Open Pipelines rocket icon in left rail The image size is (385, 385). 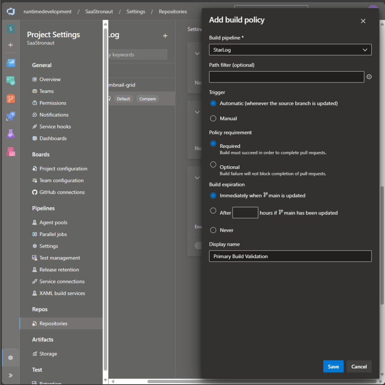11,116
